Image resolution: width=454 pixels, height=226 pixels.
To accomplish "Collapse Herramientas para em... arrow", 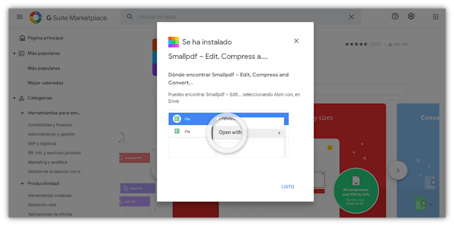I will click(x=22, y=114).
